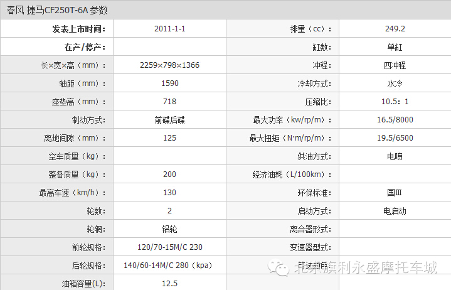Click the 缸数 label
451x290 pixels.
(322, 47)
